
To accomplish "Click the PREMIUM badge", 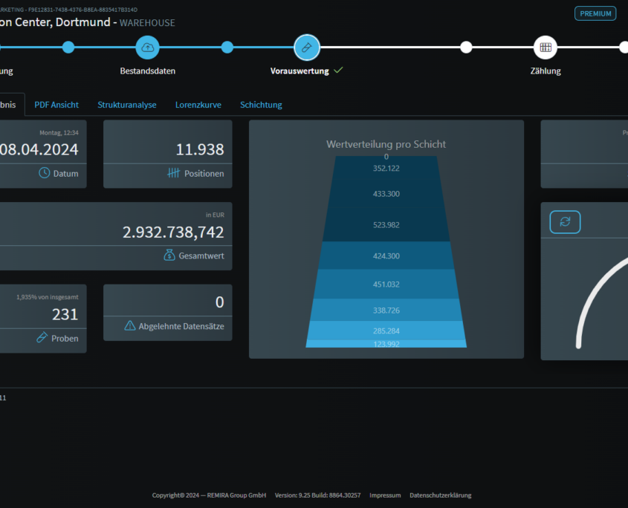I will pos(595,13).
